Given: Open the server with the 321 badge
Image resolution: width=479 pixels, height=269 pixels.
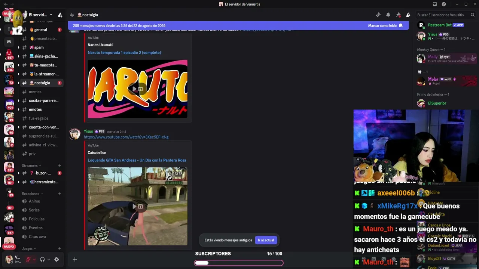Looking at the screenshot, I should click(9, 167).
